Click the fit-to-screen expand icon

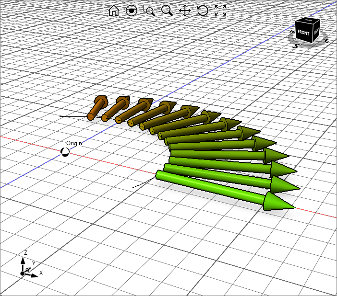click(x=220, y=11)
